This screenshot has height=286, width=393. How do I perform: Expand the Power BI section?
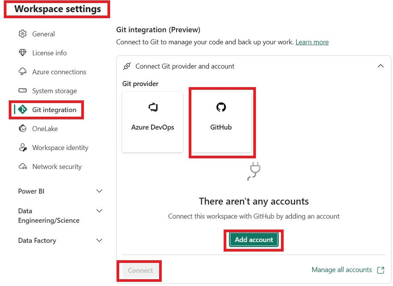pyautogui.click(x=99, y=191)
